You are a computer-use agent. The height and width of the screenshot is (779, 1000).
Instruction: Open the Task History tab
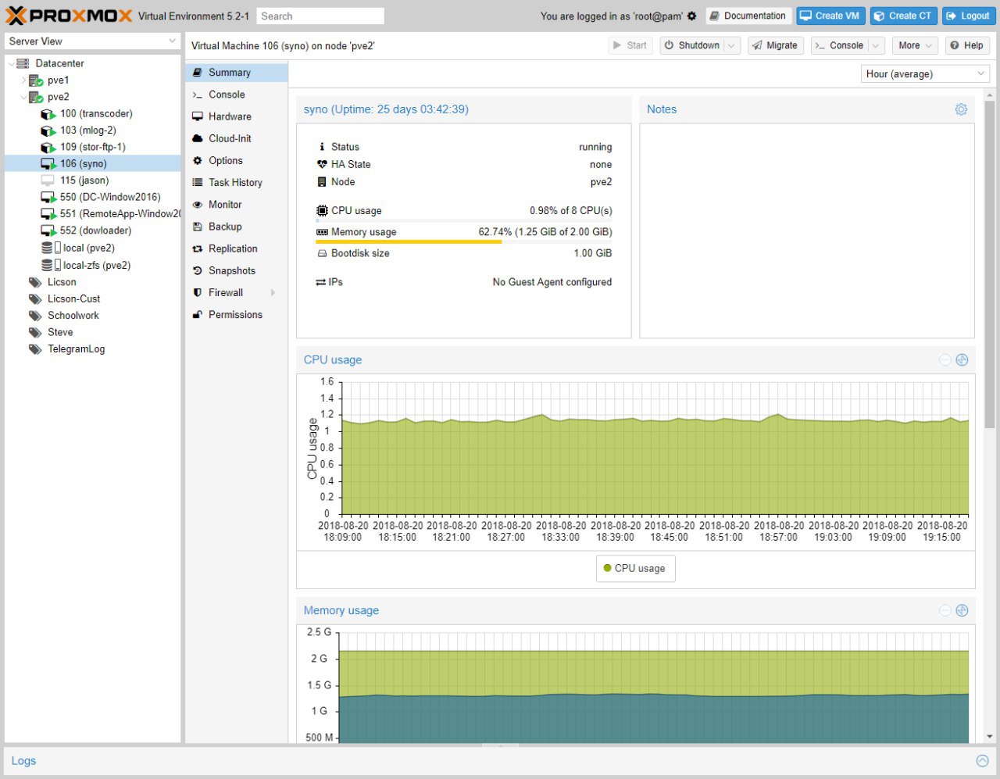[237, 183]
